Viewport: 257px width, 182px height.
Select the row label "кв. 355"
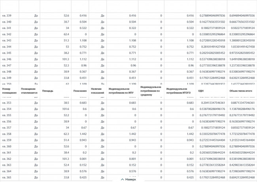point(7,115)
